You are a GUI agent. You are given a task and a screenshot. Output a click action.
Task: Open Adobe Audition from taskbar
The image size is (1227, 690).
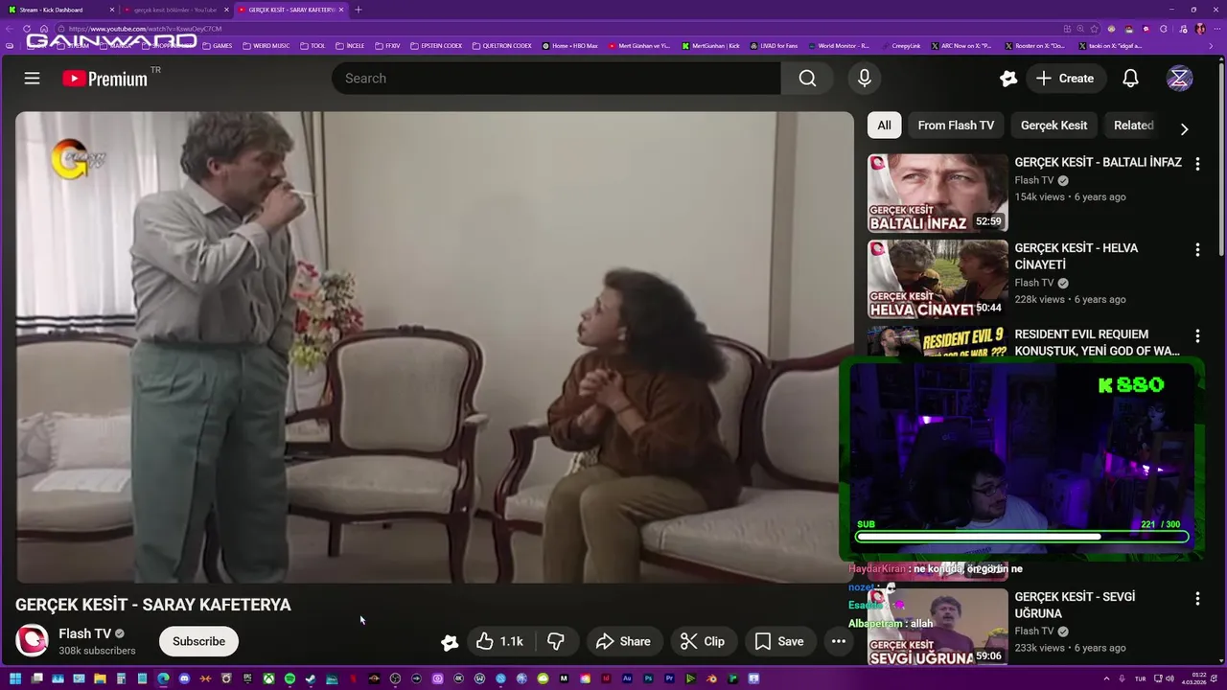point(628,678)
